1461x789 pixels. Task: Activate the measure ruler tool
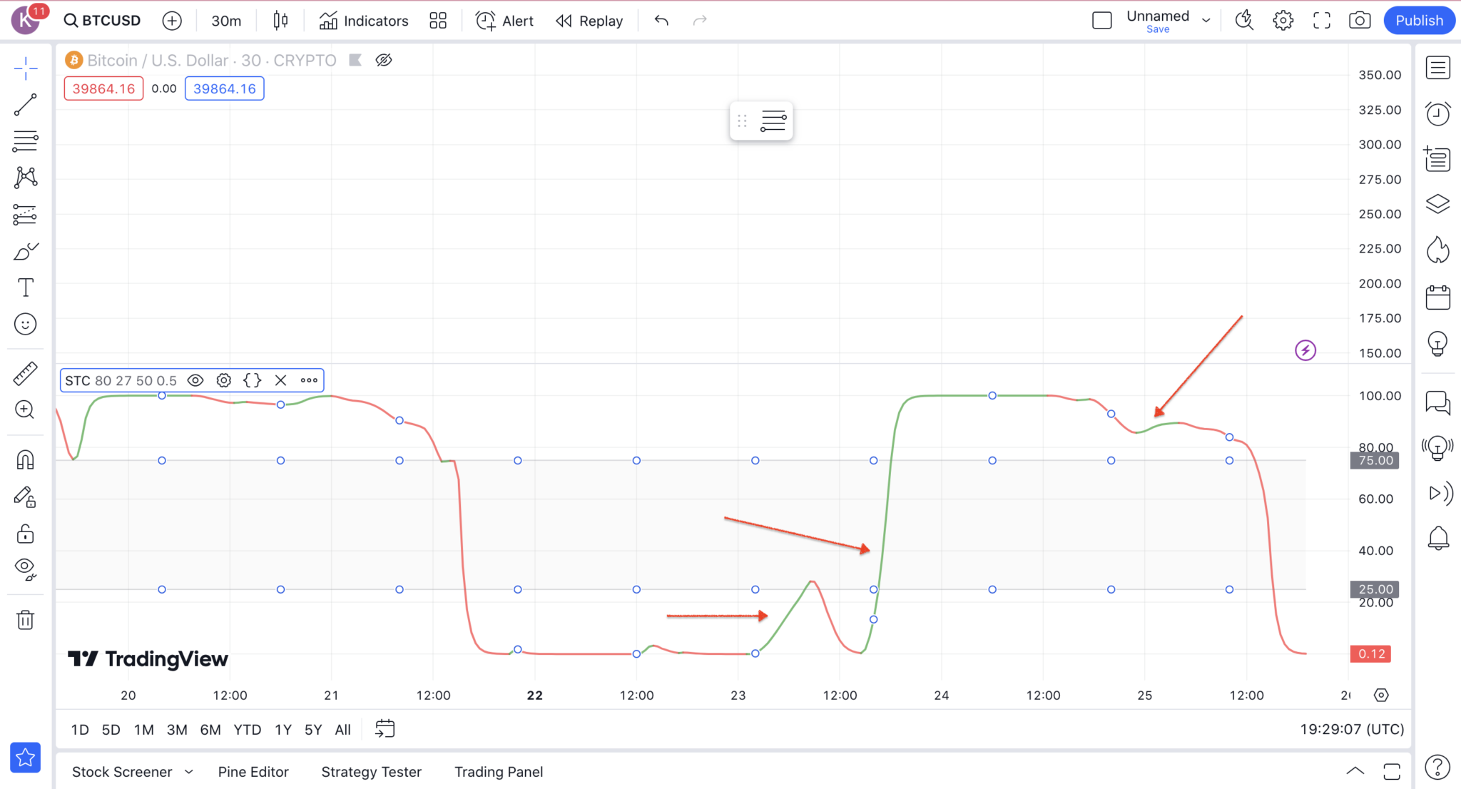(25, 373)
